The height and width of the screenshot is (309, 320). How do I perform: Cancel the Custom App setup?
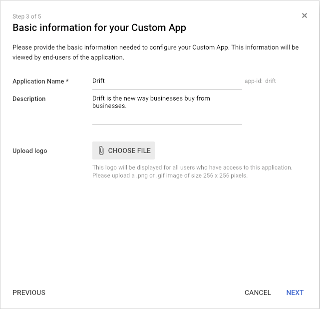tap(258, 292)
